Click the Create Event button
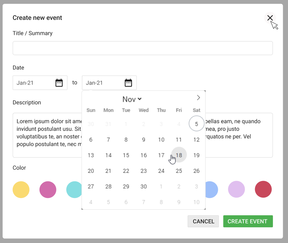 coord(248,221)
